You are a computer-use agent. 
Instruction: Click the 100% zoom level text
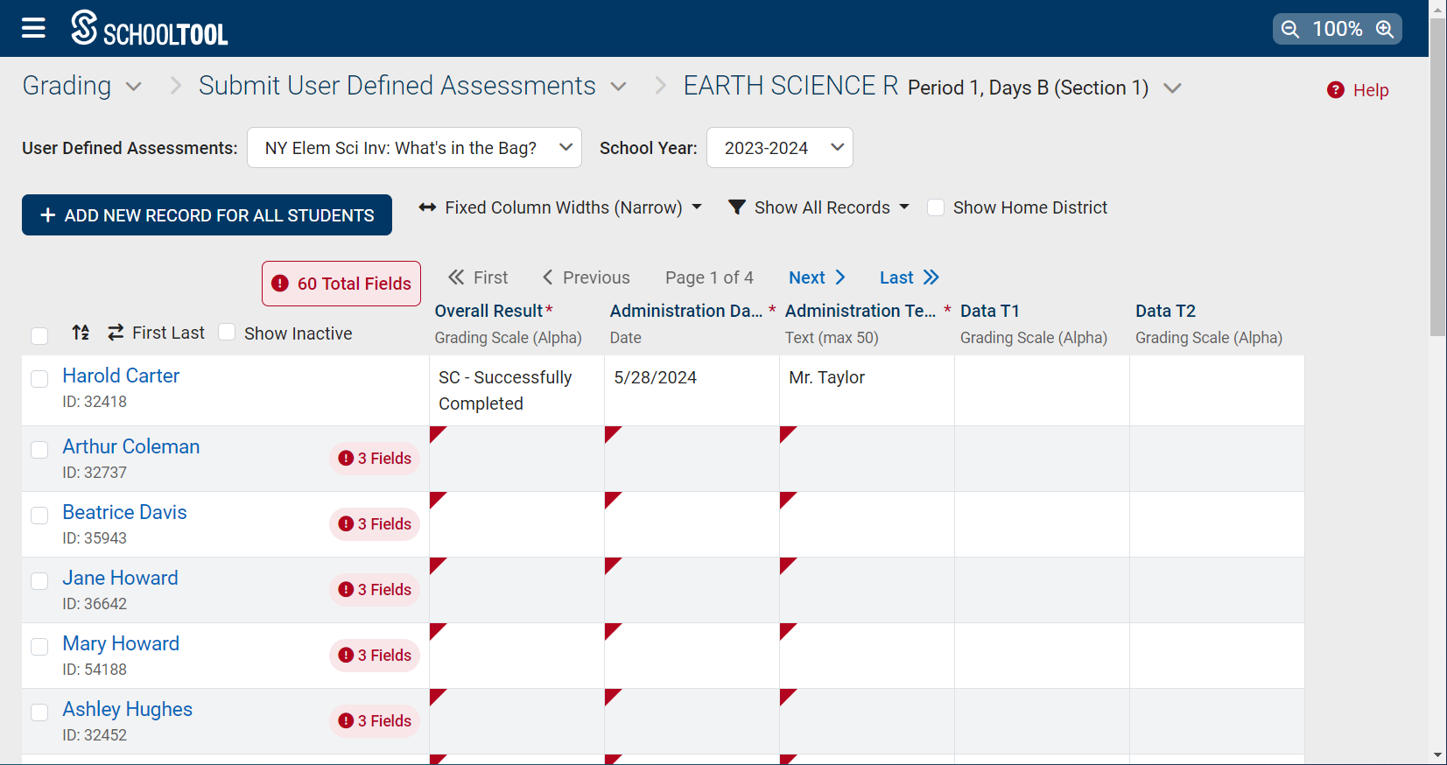(1337, 29)
